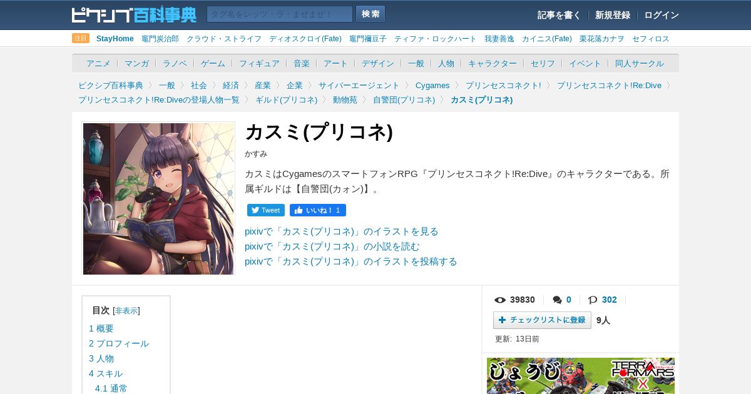Select the フィギュア category tab
Screen dimensions: 751x394
pos(259,64)
